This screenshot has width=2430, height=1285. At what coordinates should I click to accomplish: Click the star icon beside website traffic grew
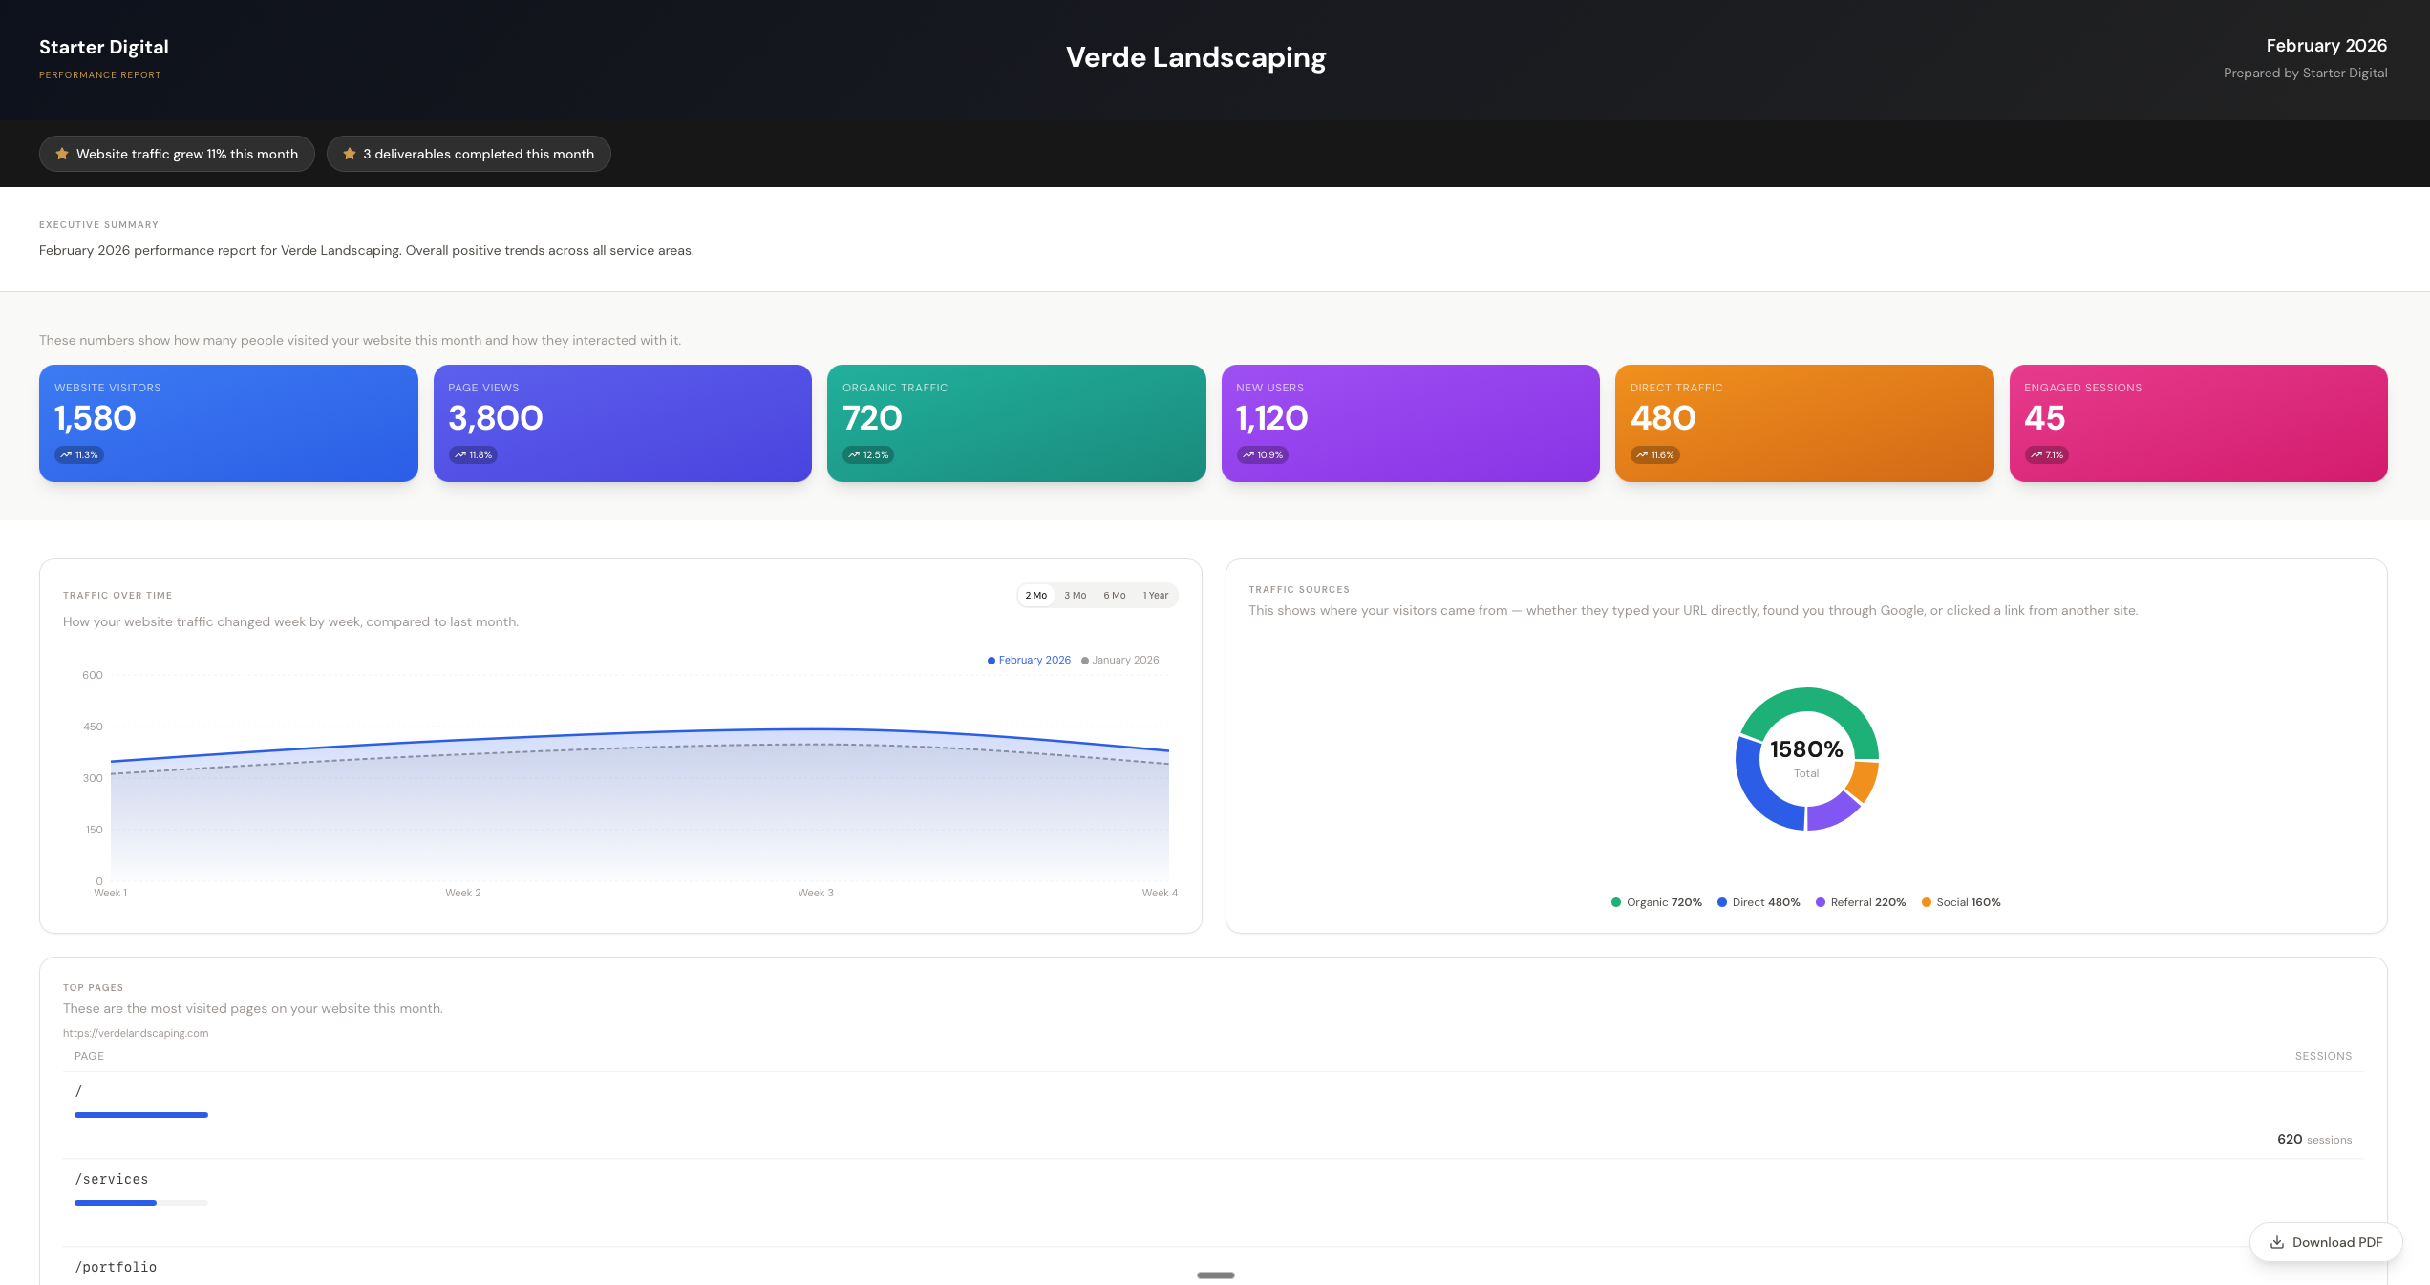(62, 154)
